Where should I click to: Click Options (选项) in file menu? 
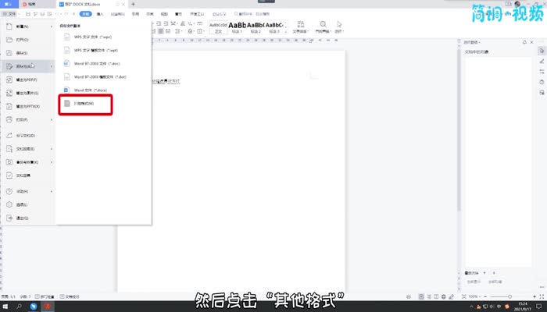22,204
